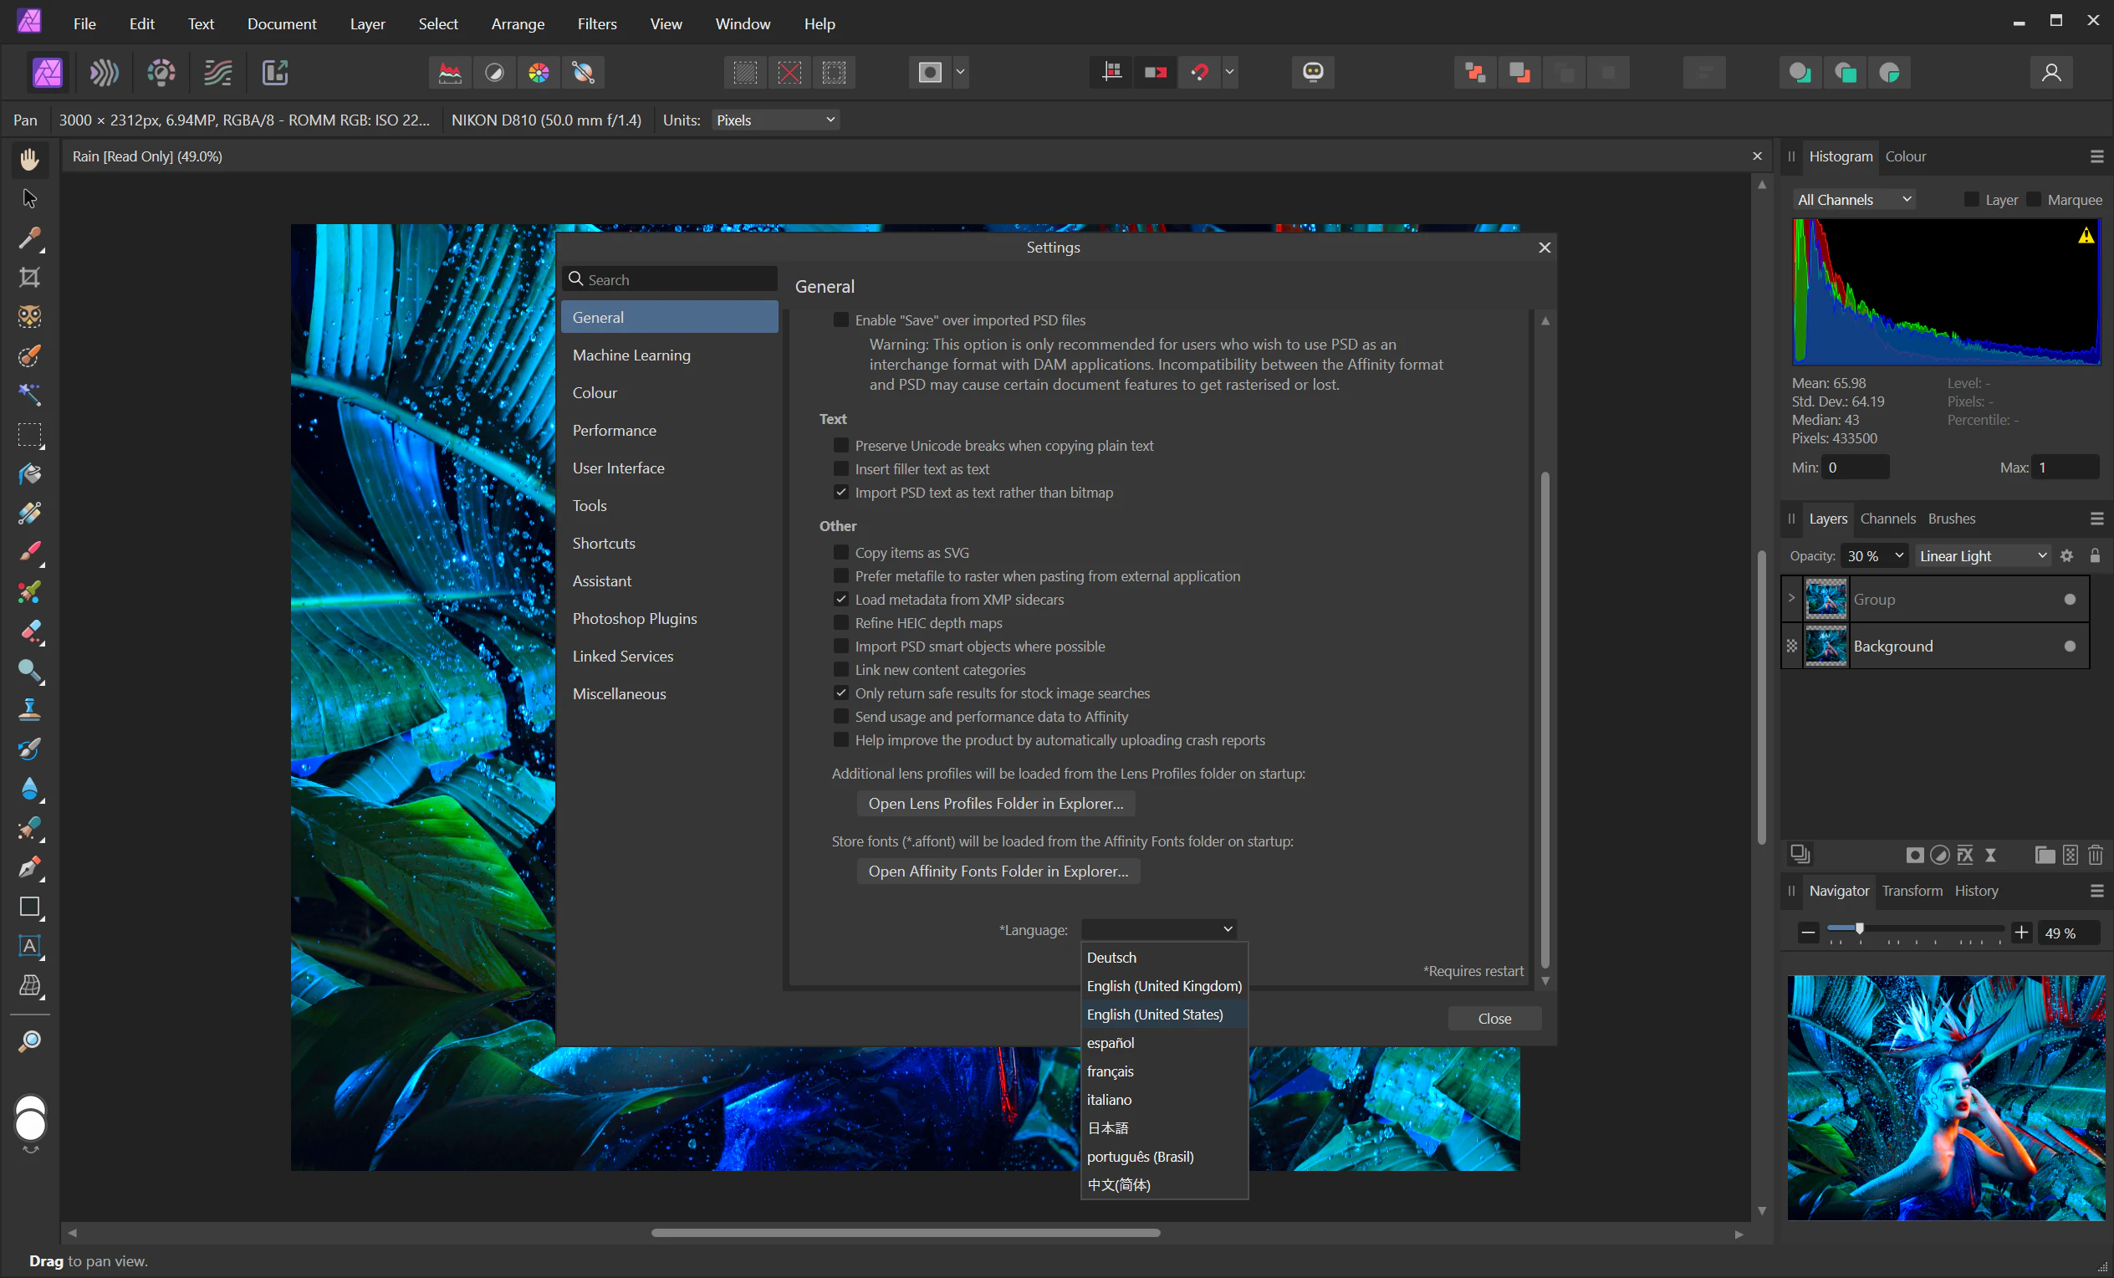Click Open Lens Profiles Folder in Explorer

tap(995, 804)
